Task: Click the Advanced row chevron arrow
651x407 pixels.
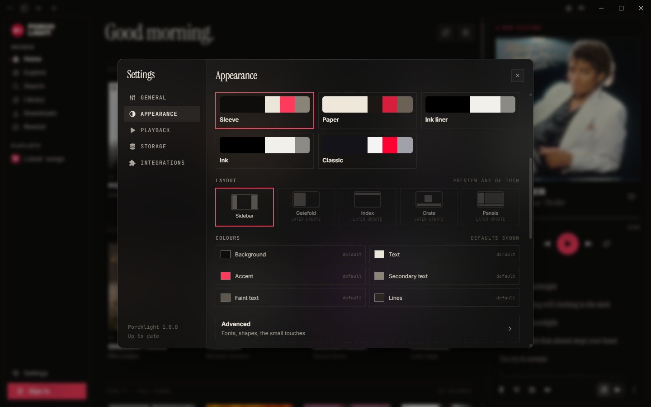Action: (x=510, y=329)
